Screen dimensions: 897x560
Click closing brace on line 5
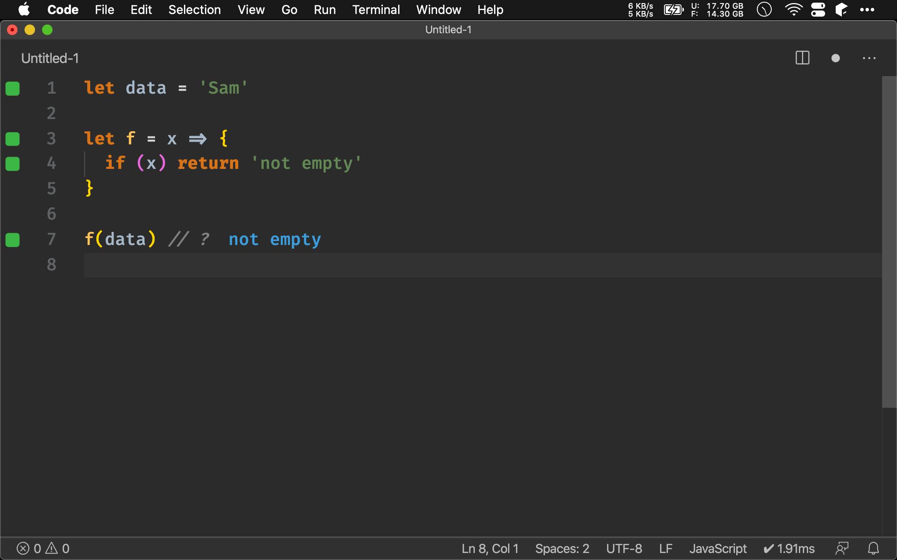[x=89, y=189]
